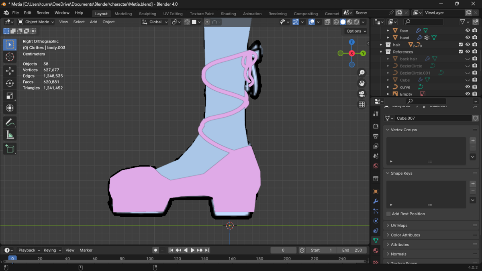Pick the Measure tool
This screenshot has width=482, height=271.
[10, 134]
